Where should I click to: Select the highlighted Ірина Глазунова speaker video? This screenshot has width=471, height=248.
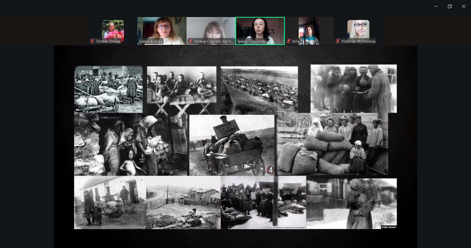pyautogui.click(x=260, y=29)
